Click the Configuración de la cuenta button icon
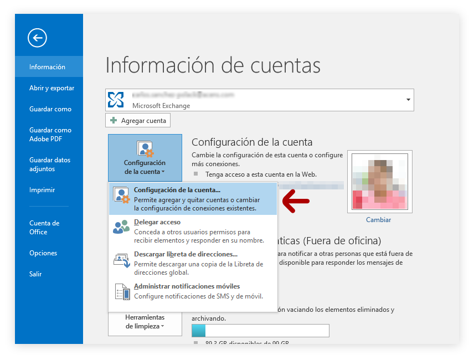 click(145, 149)
